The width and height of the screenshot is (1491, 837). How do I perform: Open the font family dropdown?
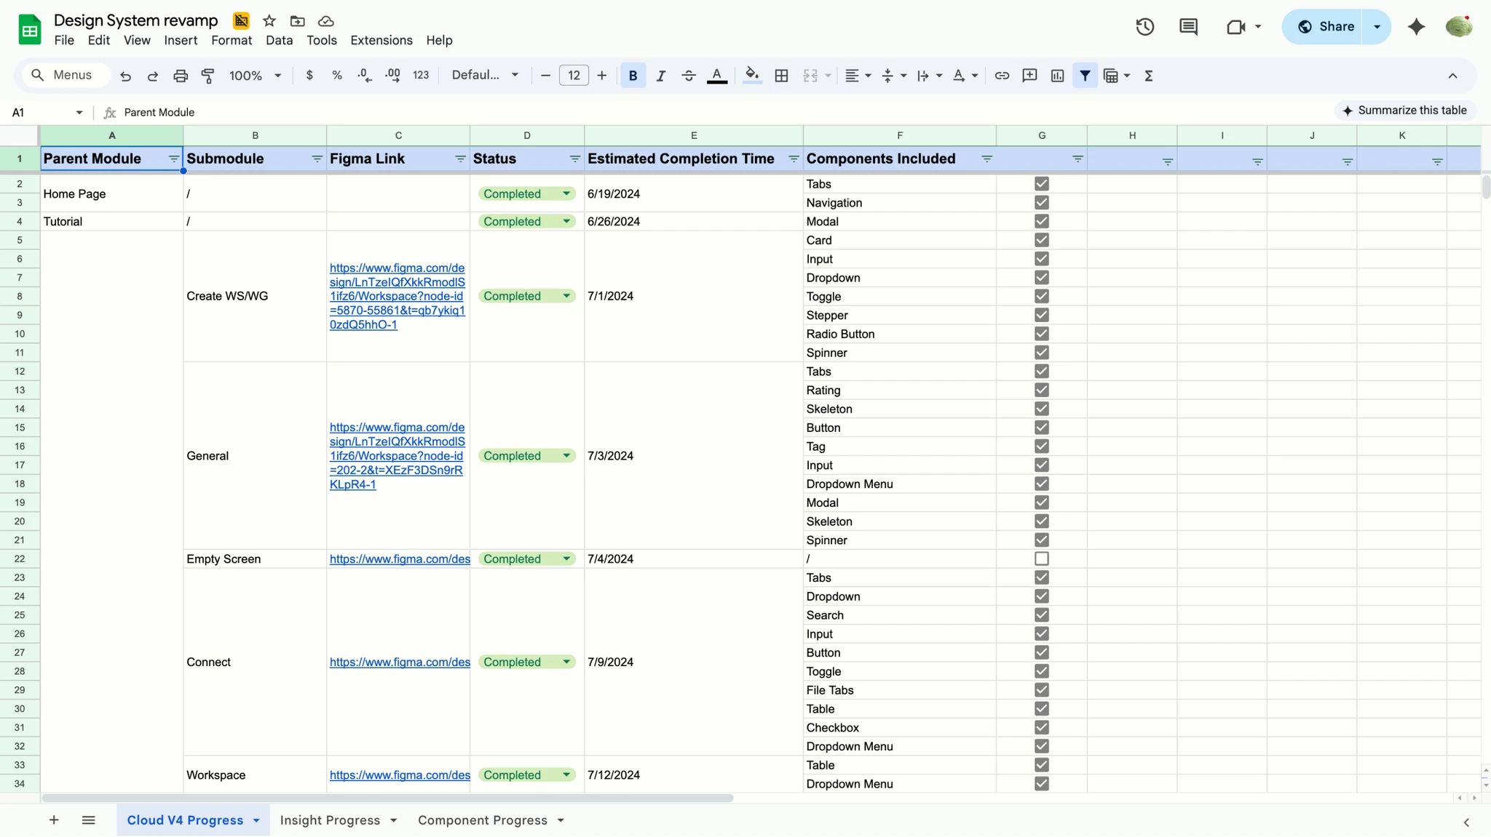485,75
